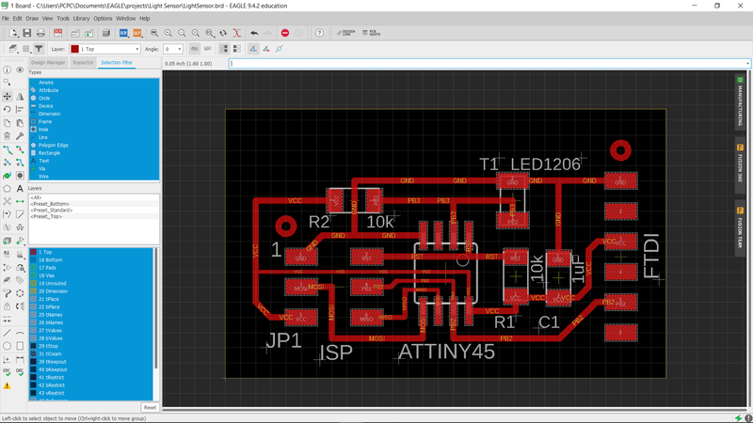Click the yellow warning Errors icon
Screen dimensions: 753x423
point(8,385)
